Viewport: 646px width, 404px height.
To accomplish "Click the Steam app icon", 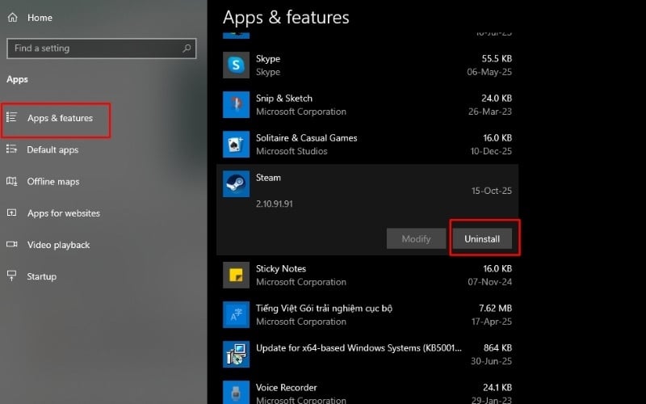I will click(236, 184).
